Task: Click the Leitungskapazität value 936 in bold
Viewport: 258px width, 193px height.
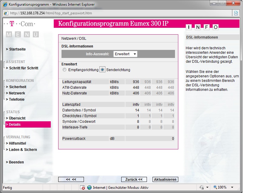Action: (136, 82)
